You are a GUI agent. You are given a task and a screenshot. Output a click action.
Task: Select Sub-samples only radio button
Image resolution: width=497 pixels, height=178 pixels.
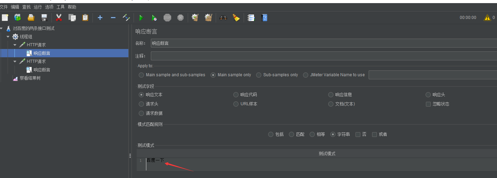[x=259, y=75]
